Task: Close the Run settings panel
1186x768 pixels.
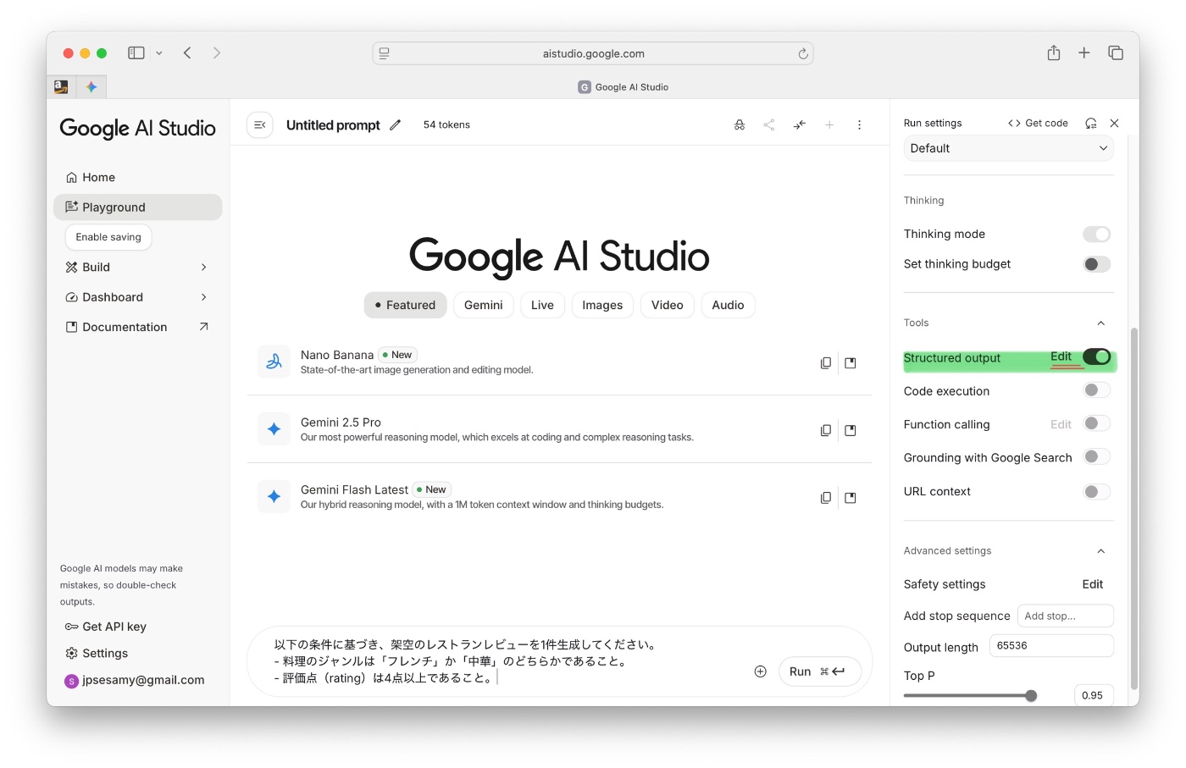Action: pos(1115,123)
